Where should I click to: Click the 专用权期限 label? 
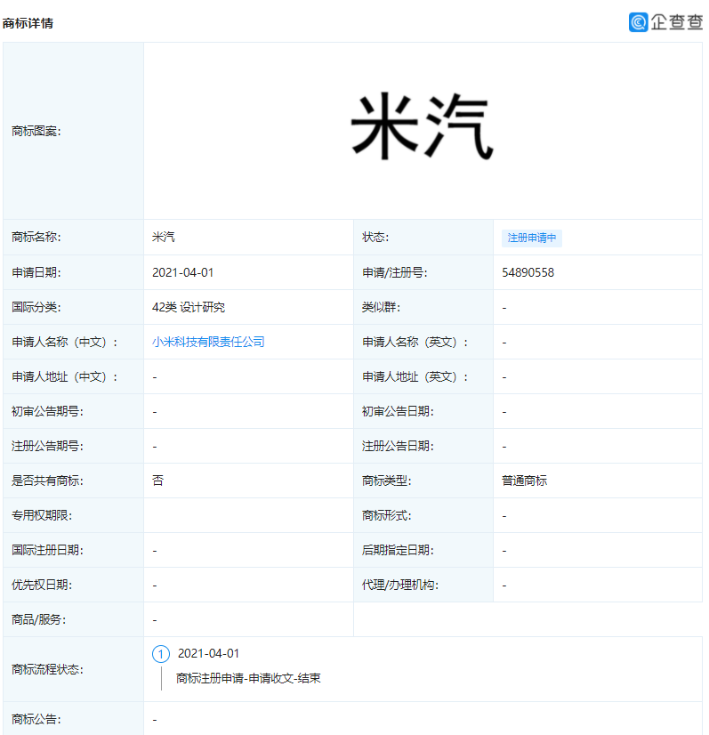[42, 515]
